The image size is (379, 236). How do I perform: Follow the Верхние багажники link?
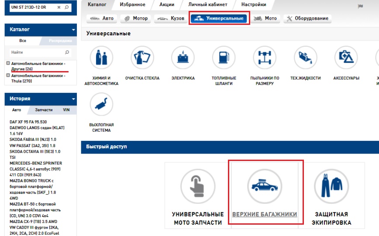click(265, 214)
